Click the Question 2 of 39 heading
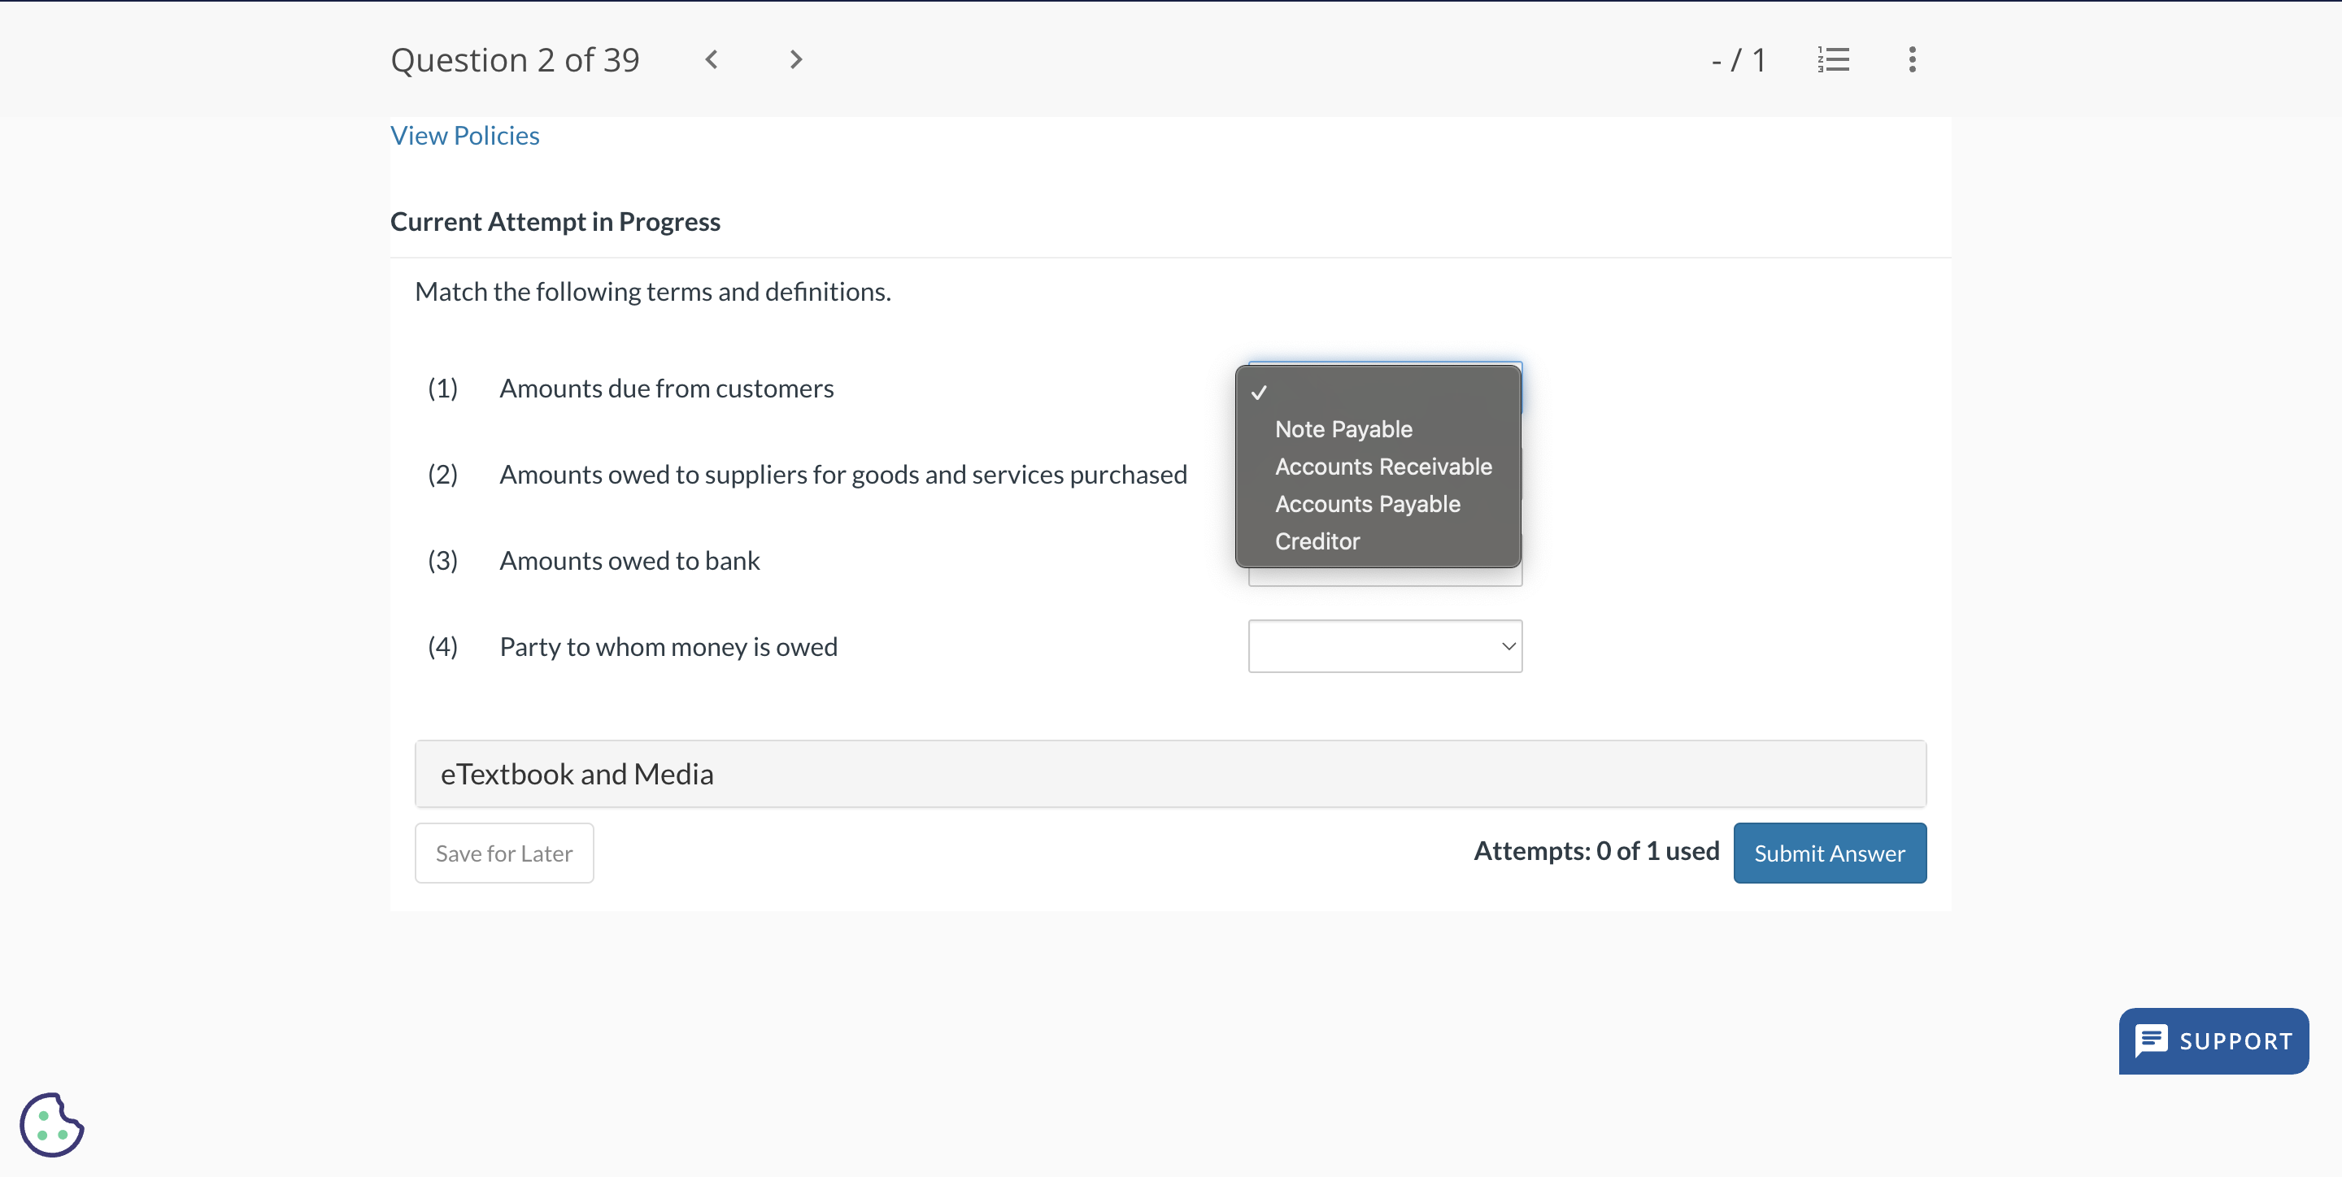2342x1177 pixels. click(515, 60)
